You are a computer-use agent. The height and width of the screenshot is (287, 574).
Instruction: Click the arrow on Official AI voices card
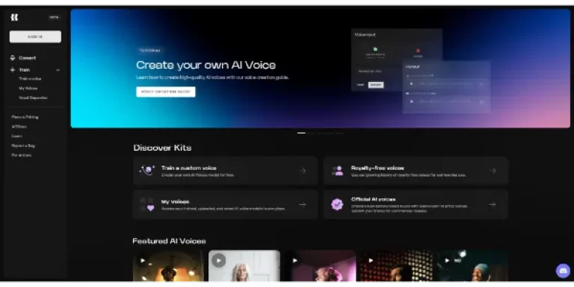pyautogui.click(x=493, y=204)
